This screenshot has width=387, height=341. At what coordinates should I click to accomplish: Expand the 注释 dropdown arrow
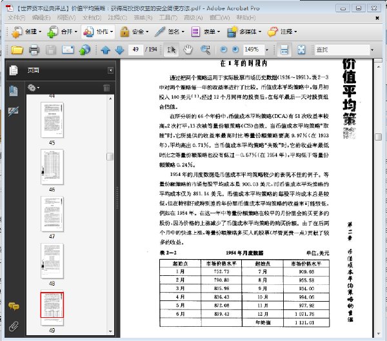pyautogui.click(x=295, y=32)
